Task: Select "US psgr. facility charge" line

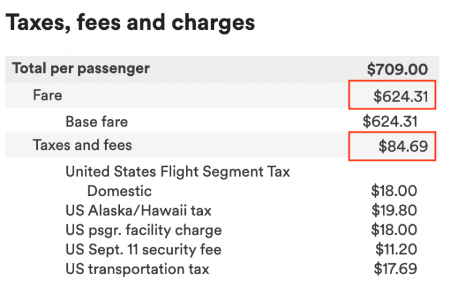Action: [x=144, y=230]
